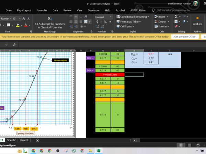Screen dimensions: 206x154
Task: Set Bottom Align in Alignment group
Action: pos(81,17)
